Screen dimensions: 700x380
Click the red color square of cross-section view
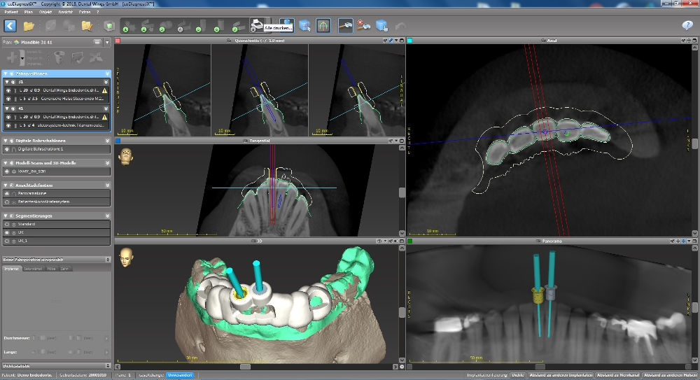(116, 41)
